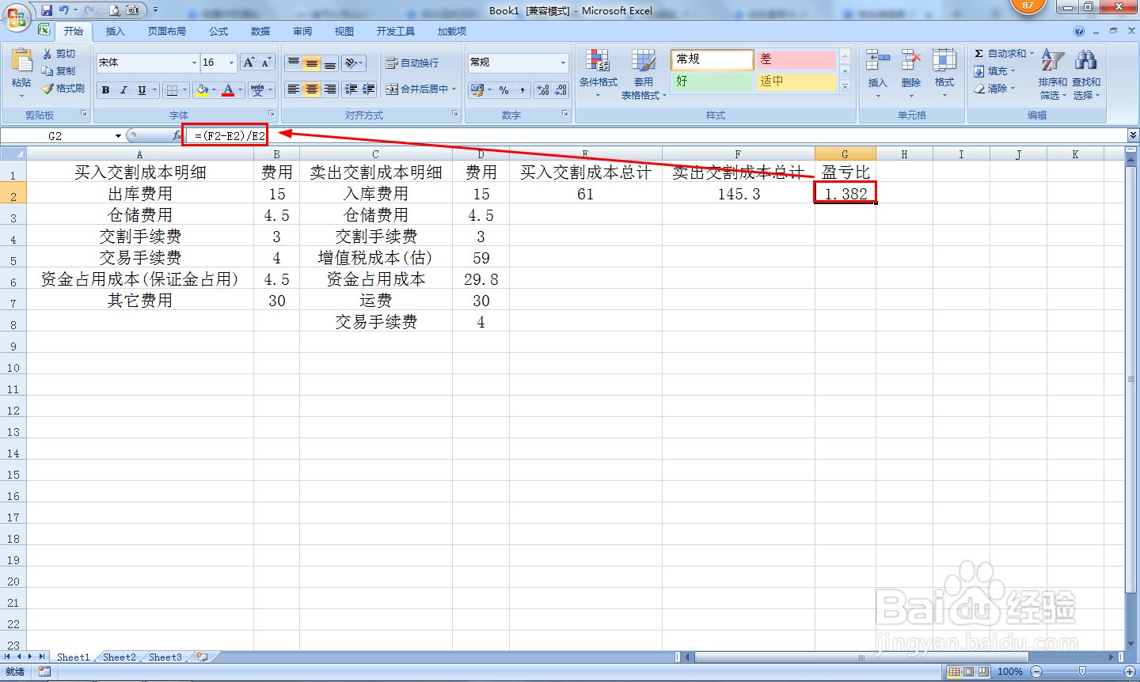1140x682 pixels.
Task: Click Insert cells (插入)
Action: point(877,74)
